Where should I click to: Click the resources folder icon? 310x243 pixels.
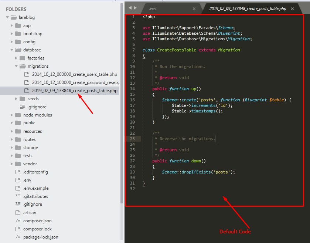pos(18,131)
